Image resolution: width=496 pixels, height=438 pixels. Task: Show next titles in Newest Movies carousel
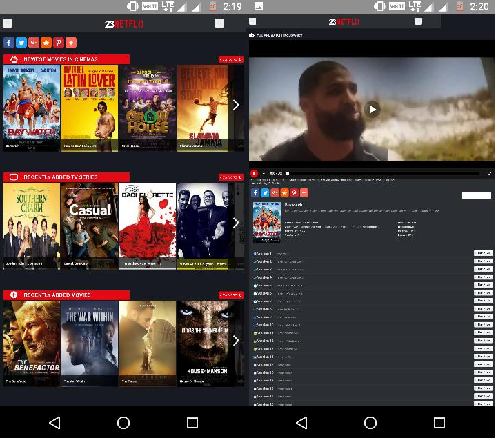[236, 105]
